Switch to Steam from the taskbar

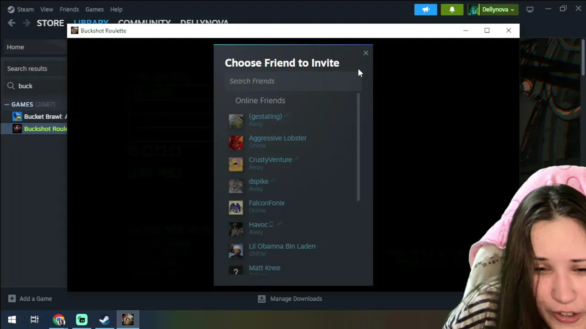pyautogui.click(x=104, y=319)
